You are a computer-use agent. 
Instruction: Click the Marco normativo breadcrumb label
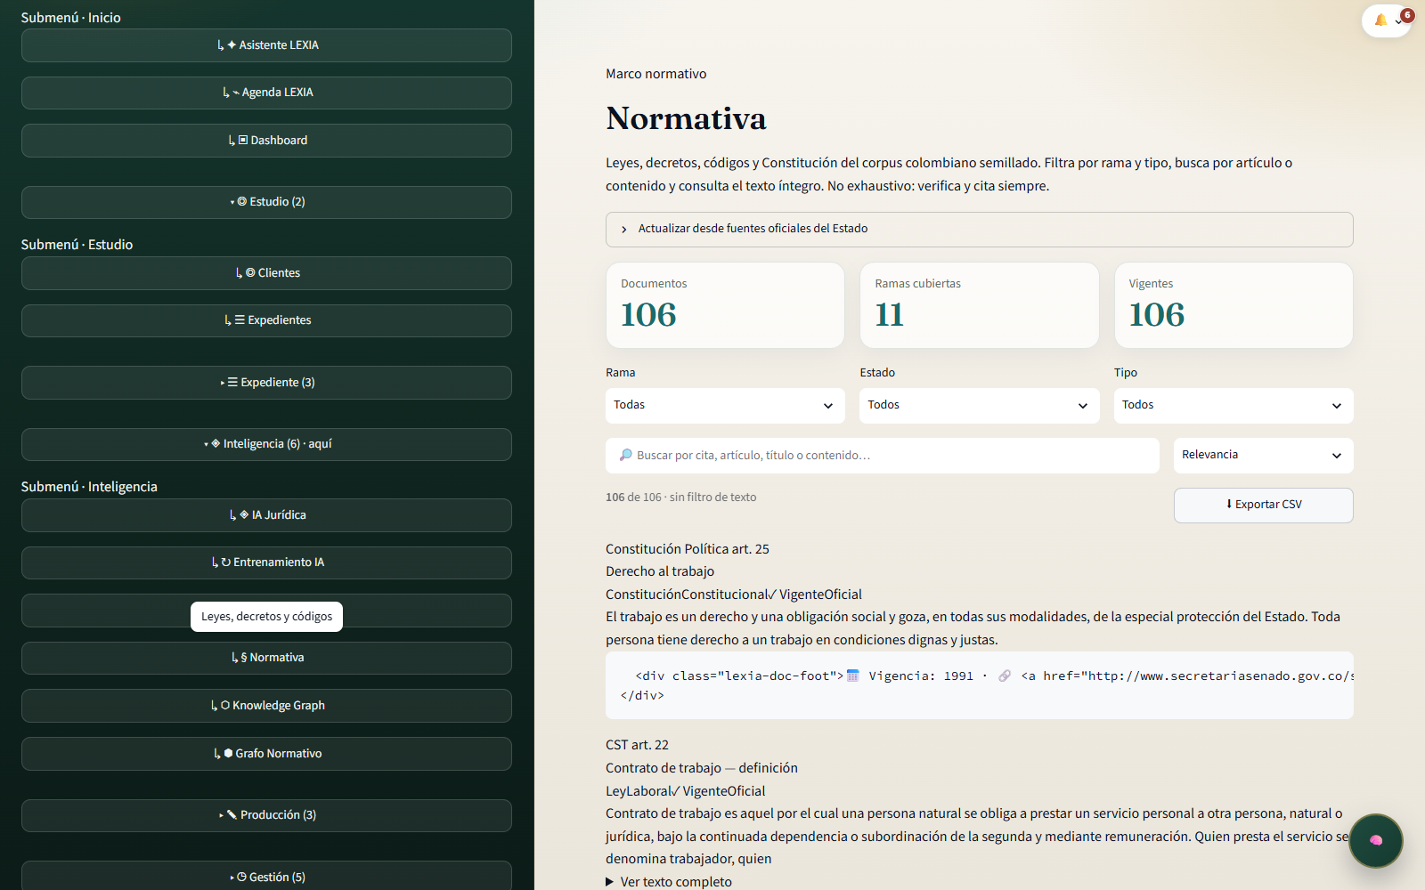(655, 74)
